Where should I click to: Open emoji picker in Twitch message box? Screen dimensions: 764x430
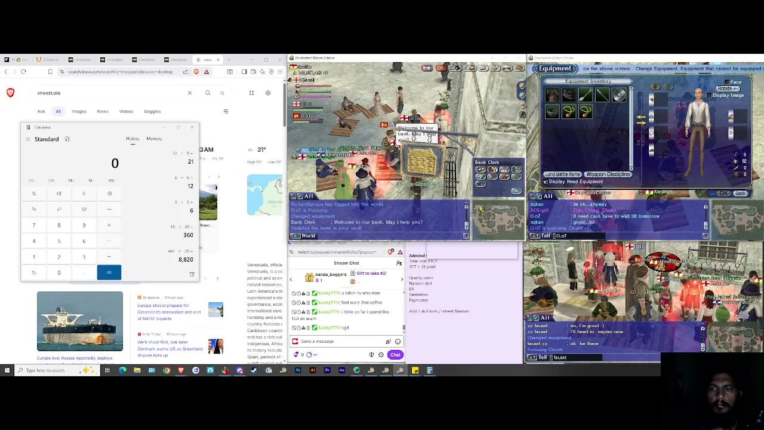pos(398,342)
